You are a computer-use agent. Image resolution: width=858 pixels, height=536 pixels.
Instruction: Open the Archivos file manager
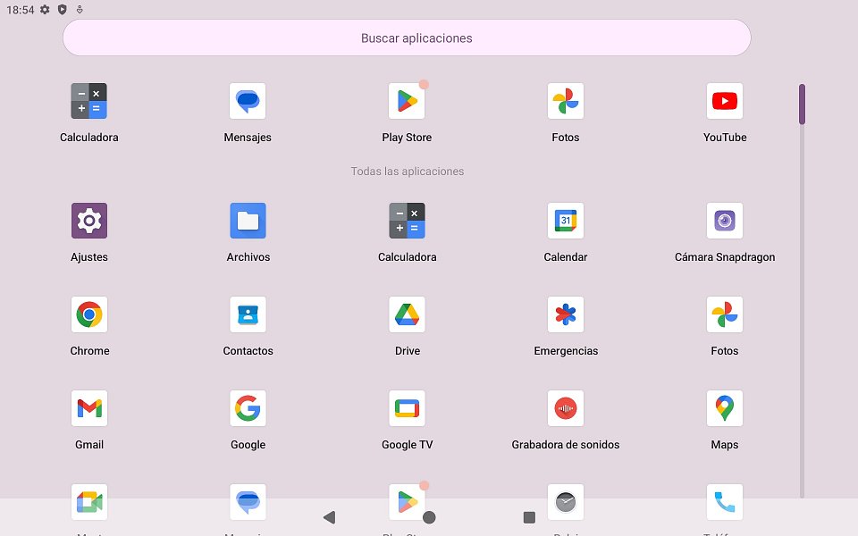click(x=248, y=221)
